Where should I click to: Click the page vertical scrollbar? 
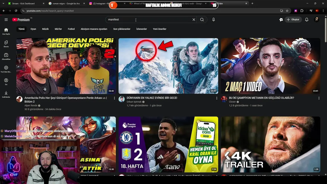(325, 31)
